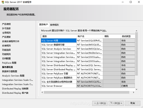Select the SQL Server PolyBase 引擎 row
The image size is (143, 108).
tap(59, 73)
